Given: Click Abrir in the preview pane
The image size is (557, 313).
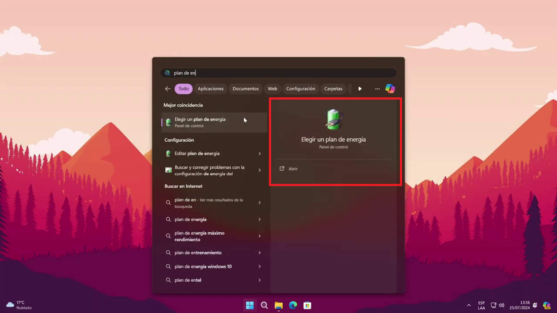Looking at the screenshot, I should coord(293,169).
